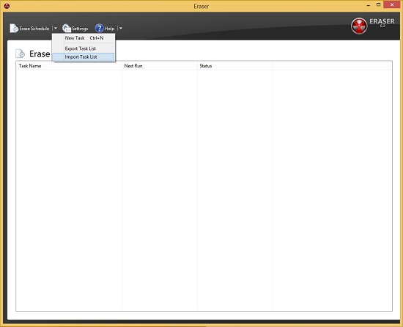
Task: Expand the Erase Schedule dropdown arrow
Action: [56, 29]
